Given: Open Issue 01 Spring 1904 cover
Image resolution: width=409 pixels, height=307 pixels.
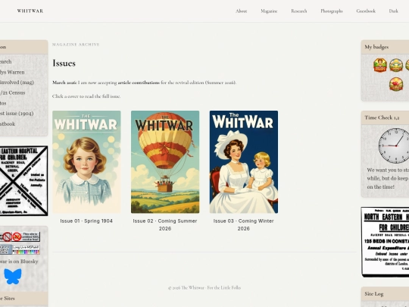Looking at the screenshot, I should (x=86, y=162).
